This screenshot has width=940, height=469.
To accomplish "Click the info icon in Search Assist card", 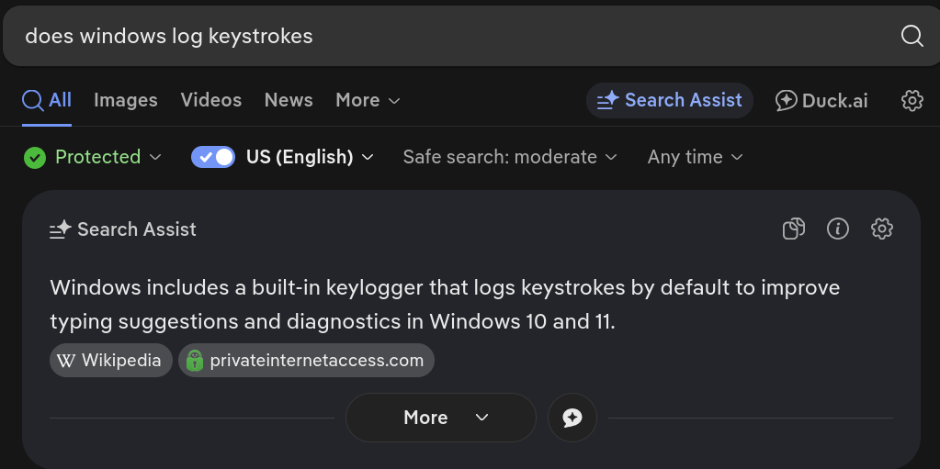I will [x=837, y=229].
